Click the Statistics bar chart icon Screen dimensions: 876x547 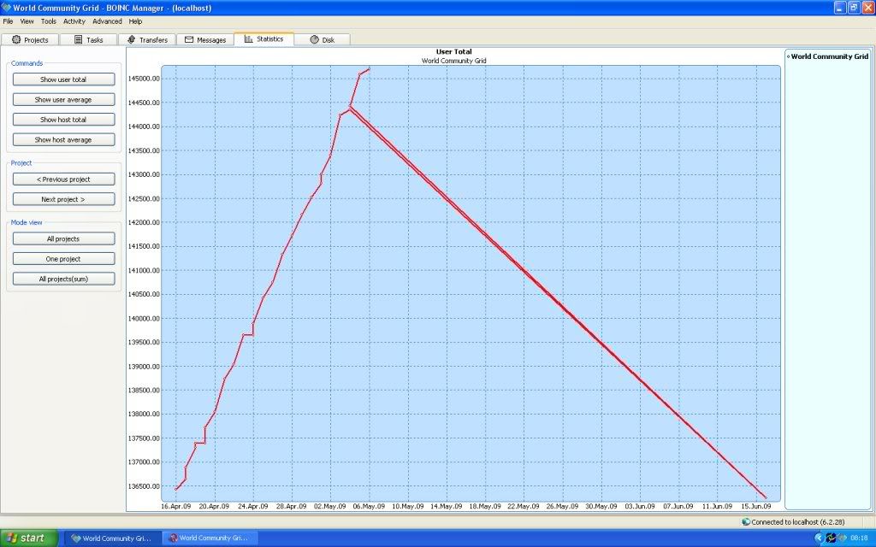pos(249,39)
